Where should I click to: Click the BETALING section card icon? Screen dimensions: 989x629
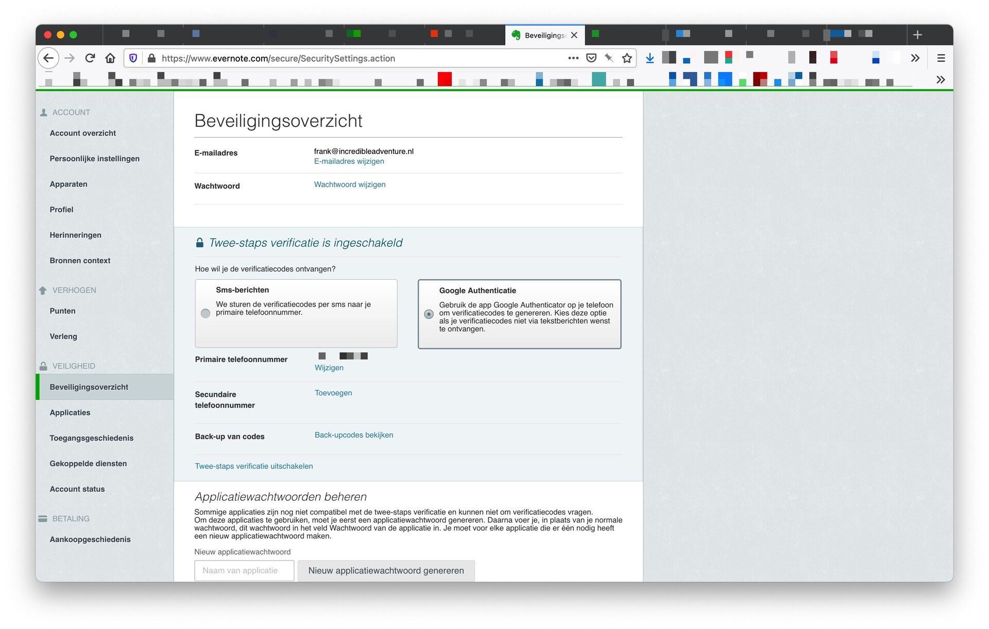coord(43,519)
